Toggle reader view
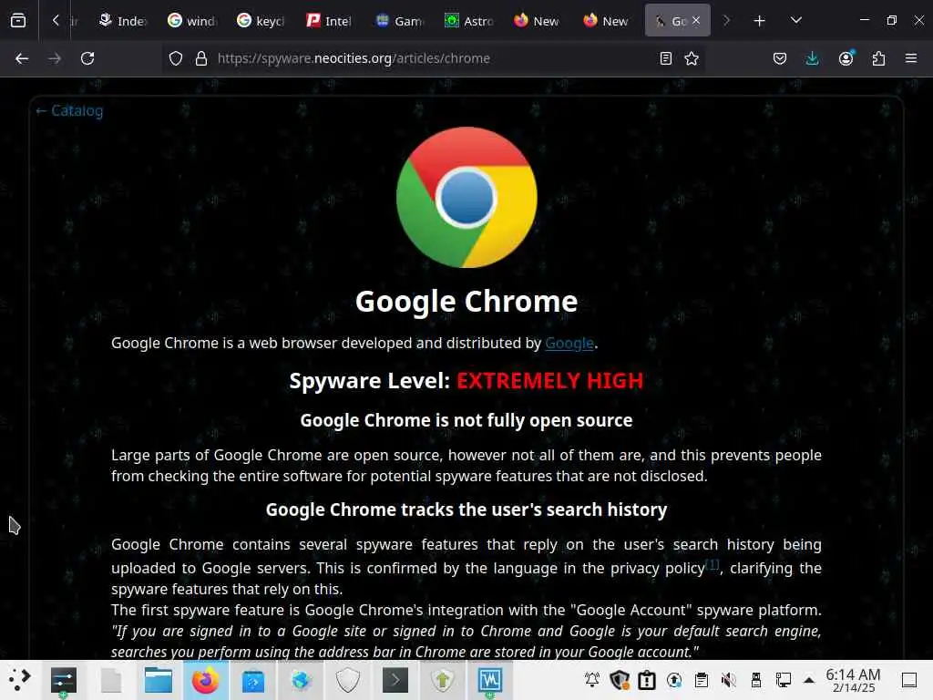The image size is (933, 700). (x=666, y=58)
